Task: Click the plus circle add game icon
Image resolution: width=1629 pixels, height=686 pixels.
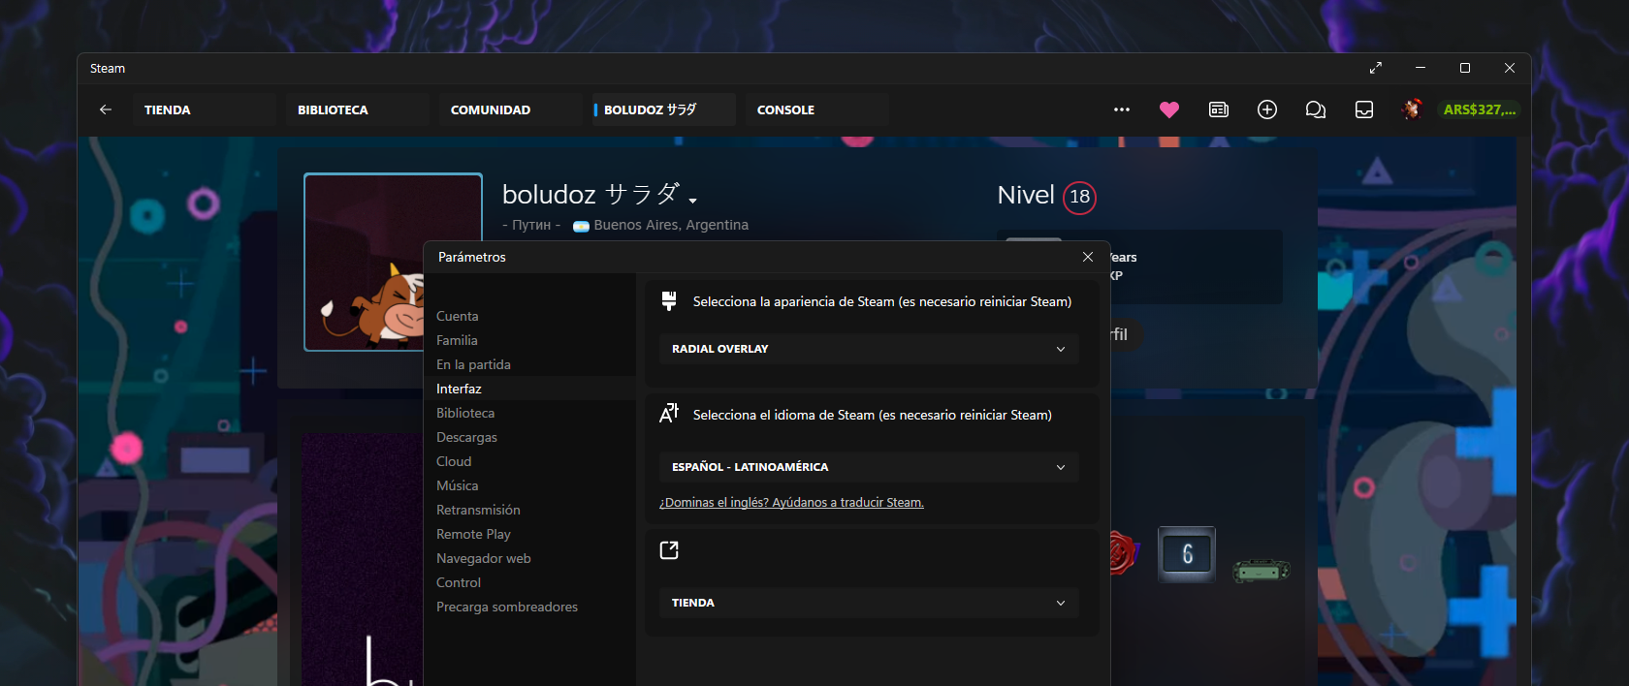Action: [x=1267, y=109]
